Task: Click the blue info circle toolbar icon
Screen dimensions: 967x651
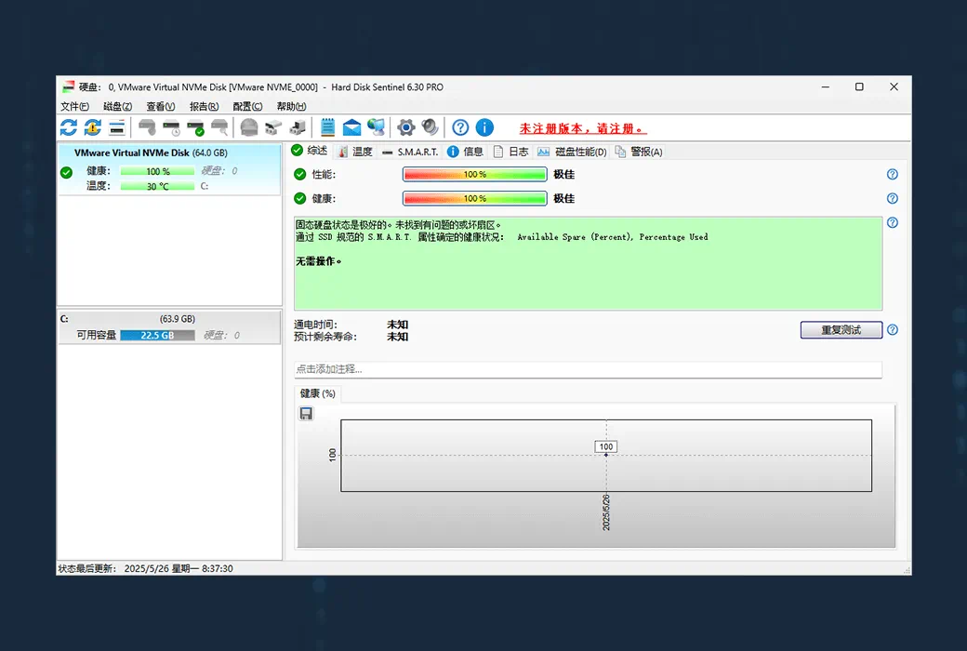Action: pos(484,127)
